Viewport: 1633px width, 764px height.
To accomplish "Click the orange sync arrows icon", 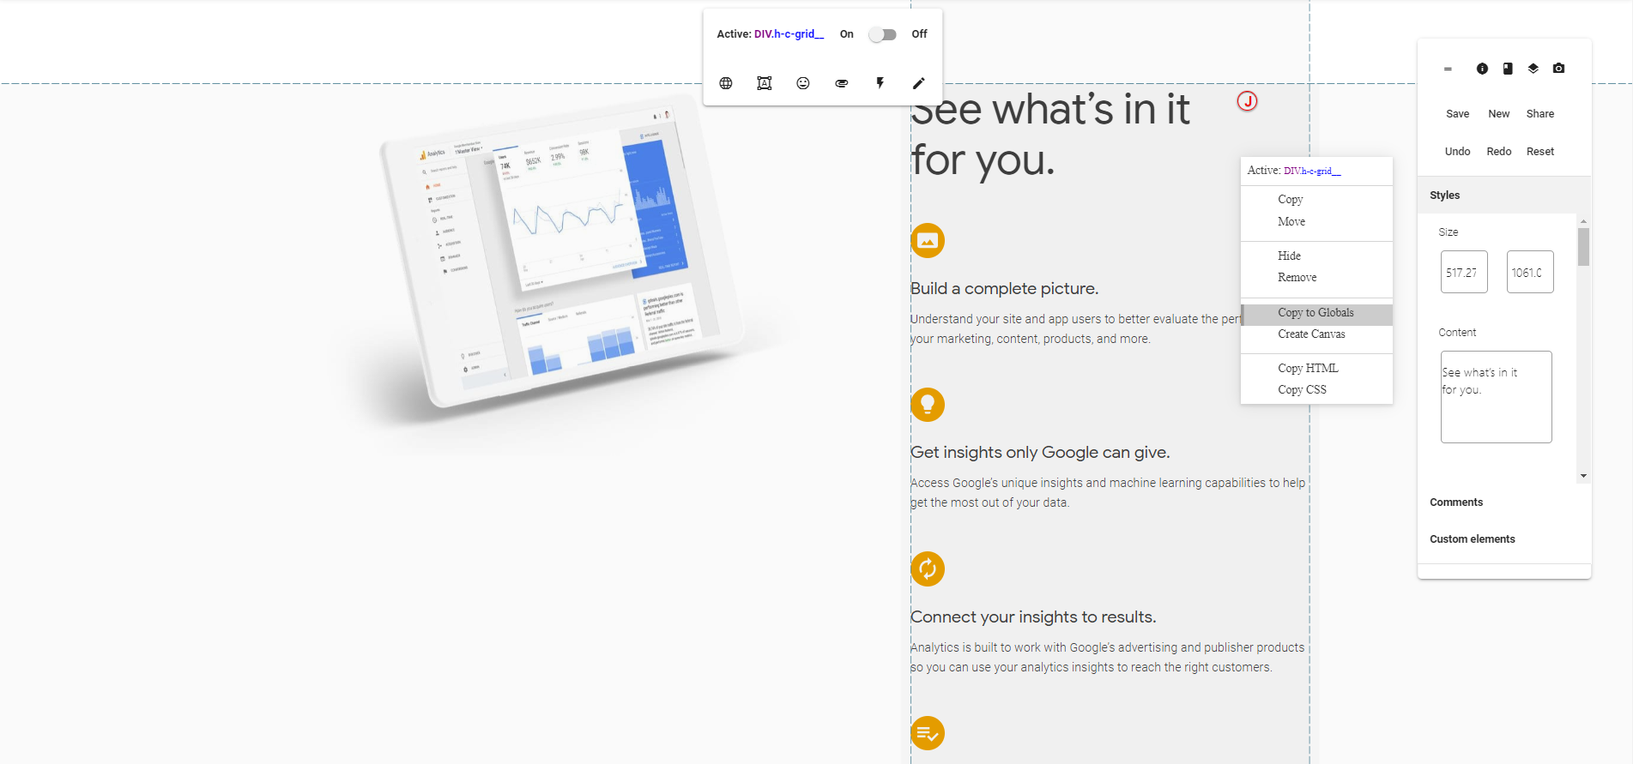I will click(x=928, y=568).
